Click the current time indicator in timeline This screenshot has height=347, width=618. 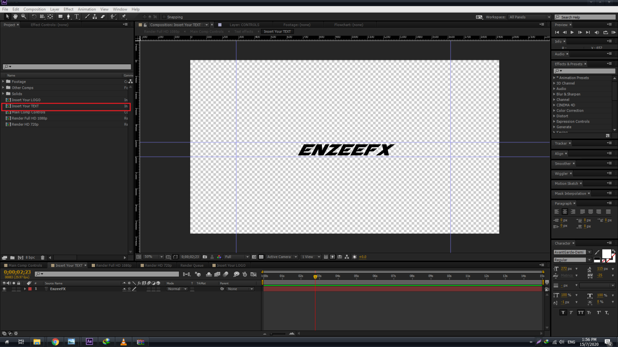[315, 276]
